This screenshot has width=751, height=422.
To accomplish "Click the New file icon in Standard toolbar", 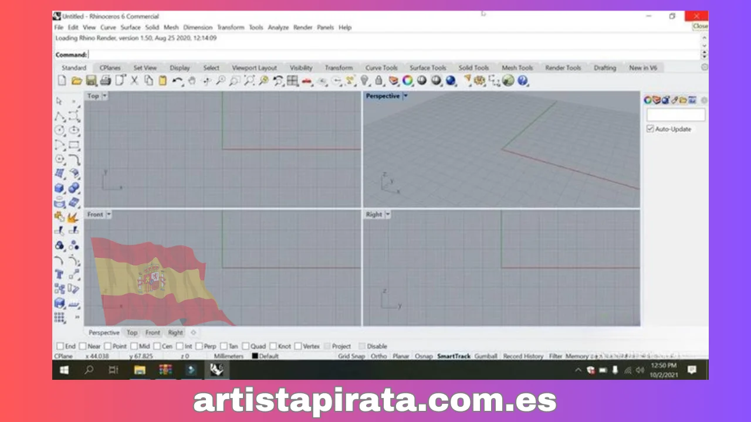I will click(62, 81).
